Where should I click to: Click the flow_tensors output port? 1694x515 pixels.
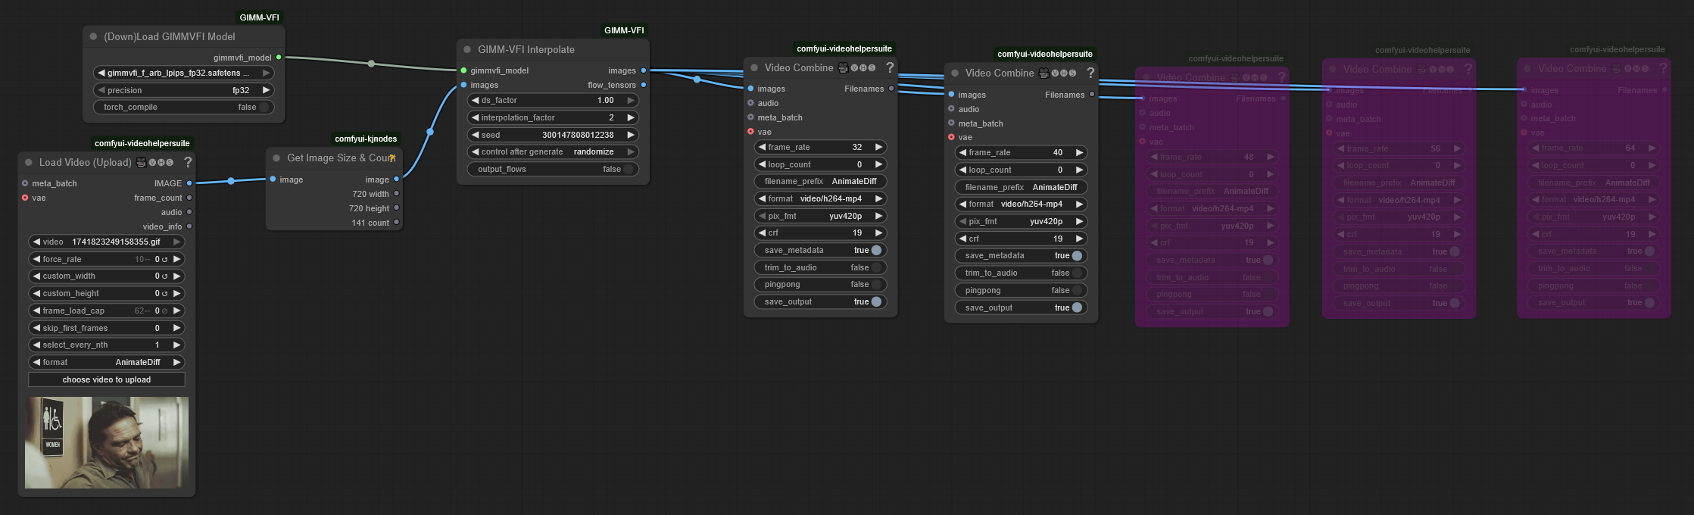point(644,85)
